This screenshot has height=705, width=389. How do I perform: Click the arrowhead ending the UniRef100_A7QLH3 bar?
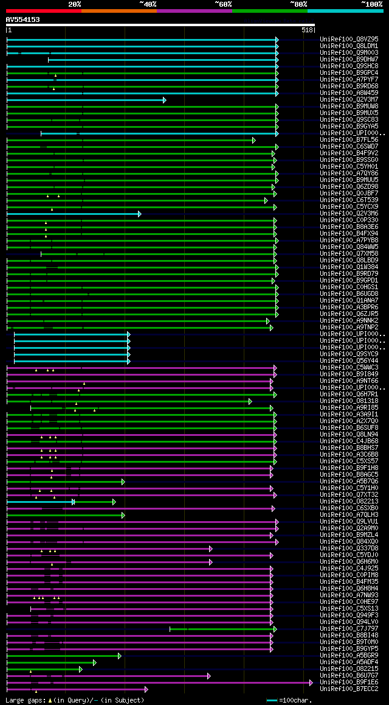(x=123, y=515)
